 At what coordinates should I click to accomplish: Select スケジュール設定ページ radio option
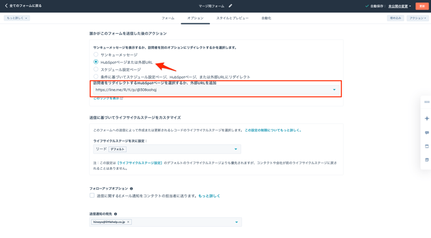pos(96,70)
